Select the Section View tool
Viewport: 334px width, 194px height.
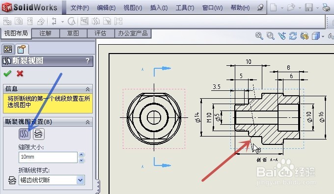pyautogui.click(x=55, y=21)
